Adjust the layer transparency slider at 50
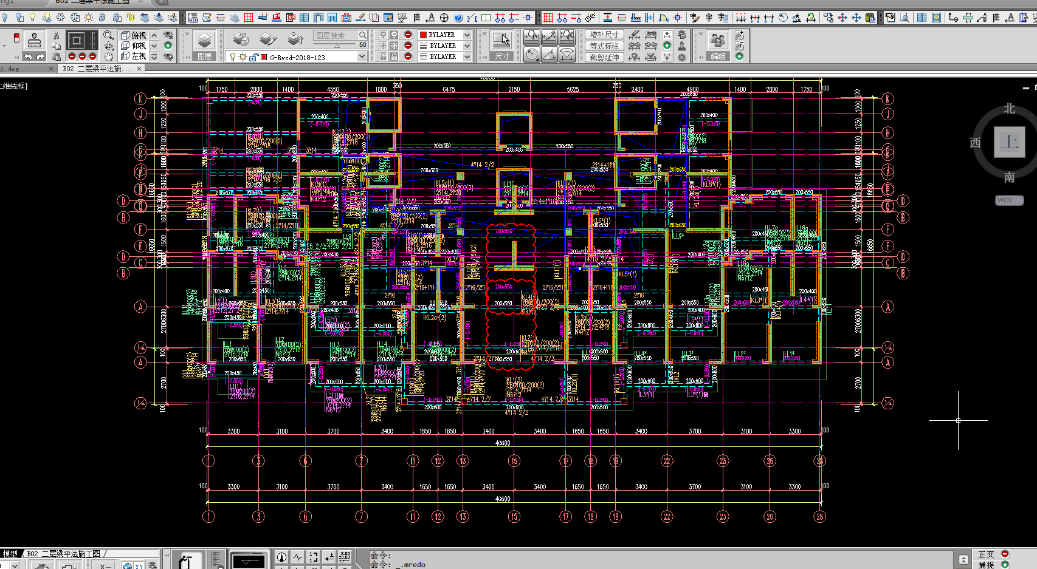The width and height of the screenshot is (1037, 569). tap(337, 45)
